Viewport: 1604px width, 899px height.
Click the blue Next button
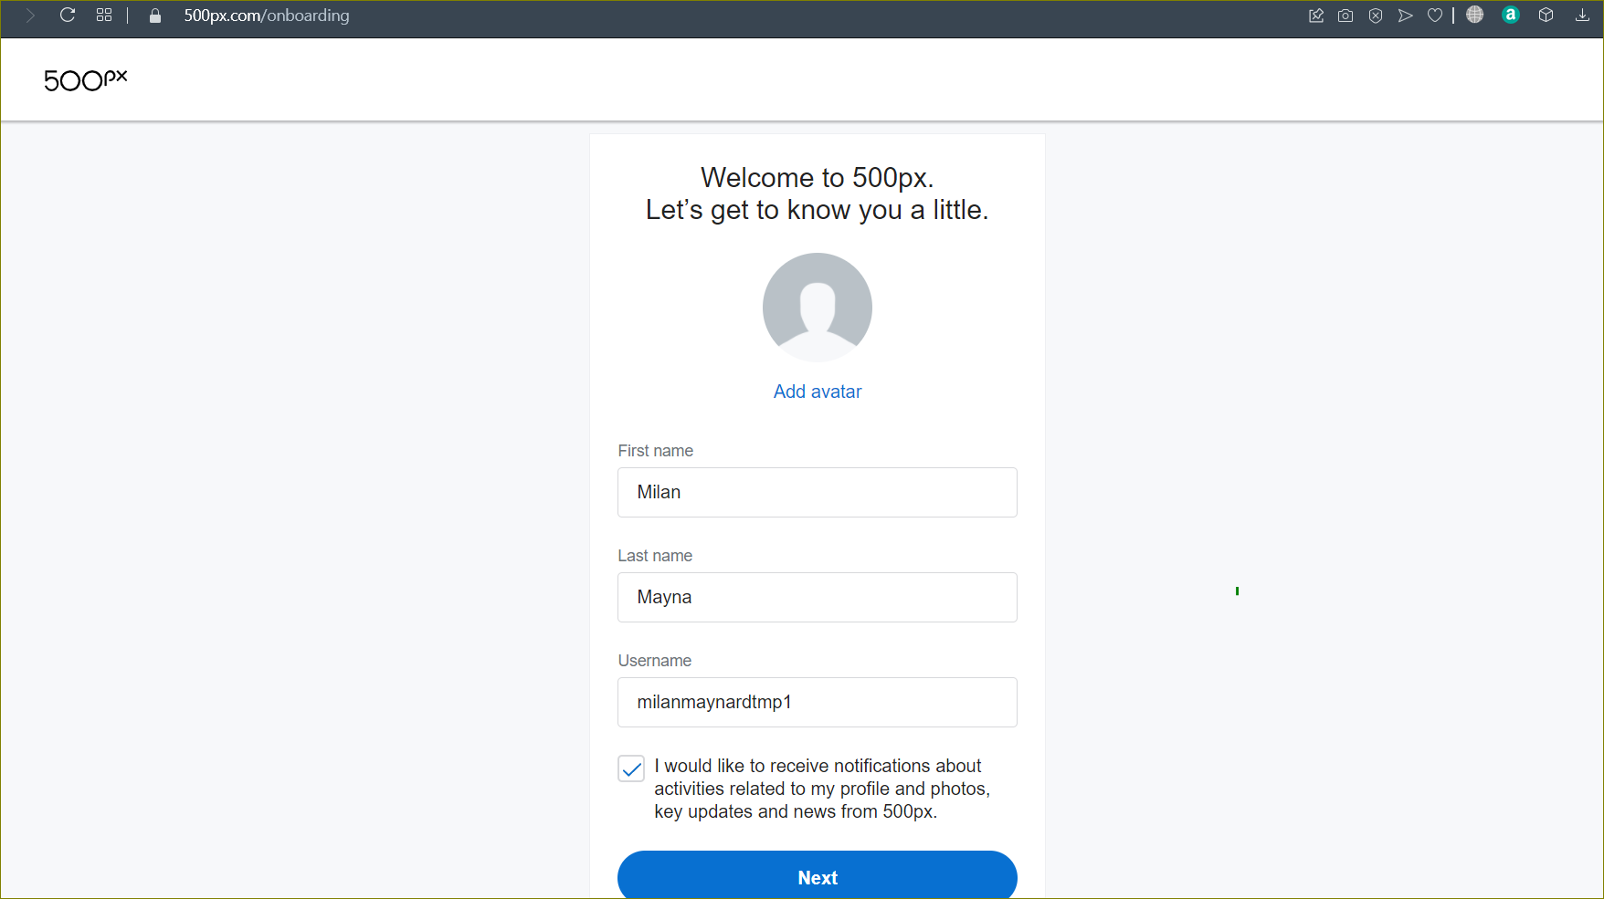[818, 875]
